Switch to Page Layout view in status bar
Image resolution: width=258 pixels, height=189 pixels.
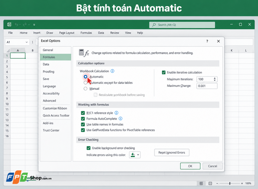click(x=210, y=184)
